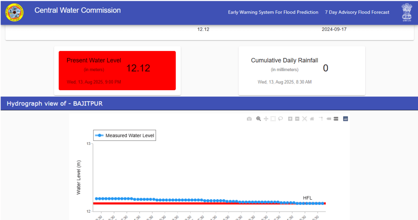The height and width of the screenshot is (220, 418).
Task: Toggle spike lines on the hydrograph
Action: (x=321, y=119)
